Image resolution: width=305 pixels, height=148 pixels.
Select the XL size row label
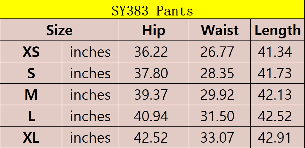31,138
